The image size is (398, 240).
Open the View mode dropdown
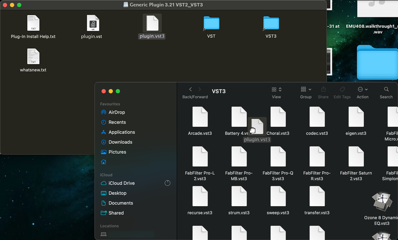pos(277,89)
